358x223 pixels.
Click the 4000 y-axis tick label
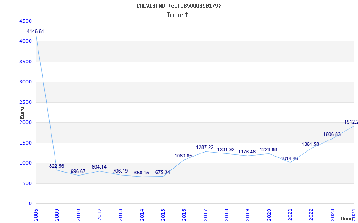point(26,41)
